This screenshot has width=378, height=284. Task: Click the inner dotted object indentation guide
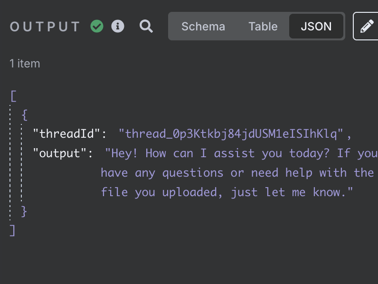coord(21,163)
